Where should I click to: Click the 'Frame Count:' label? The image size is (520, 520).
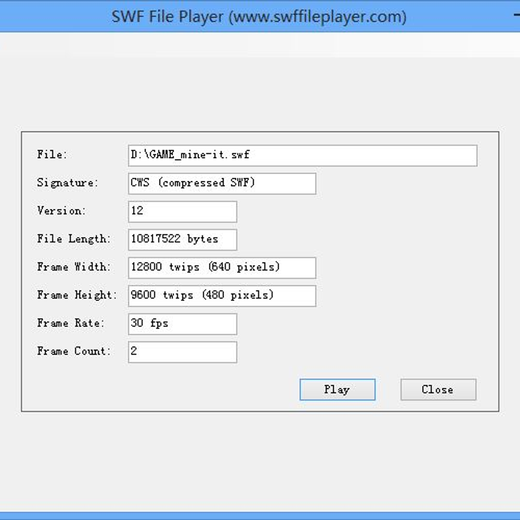click(x=74, y=351)
